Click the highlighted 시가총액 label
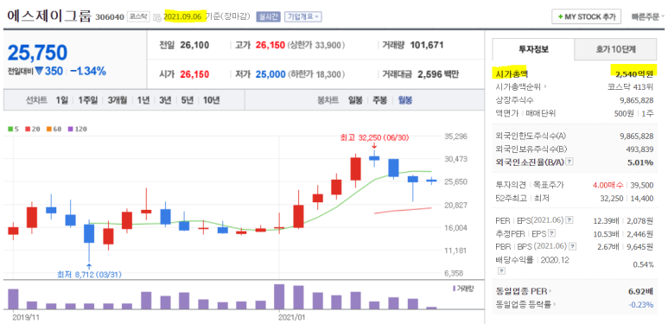The width and height of the screenshot is (668, 324). [512, 73]
